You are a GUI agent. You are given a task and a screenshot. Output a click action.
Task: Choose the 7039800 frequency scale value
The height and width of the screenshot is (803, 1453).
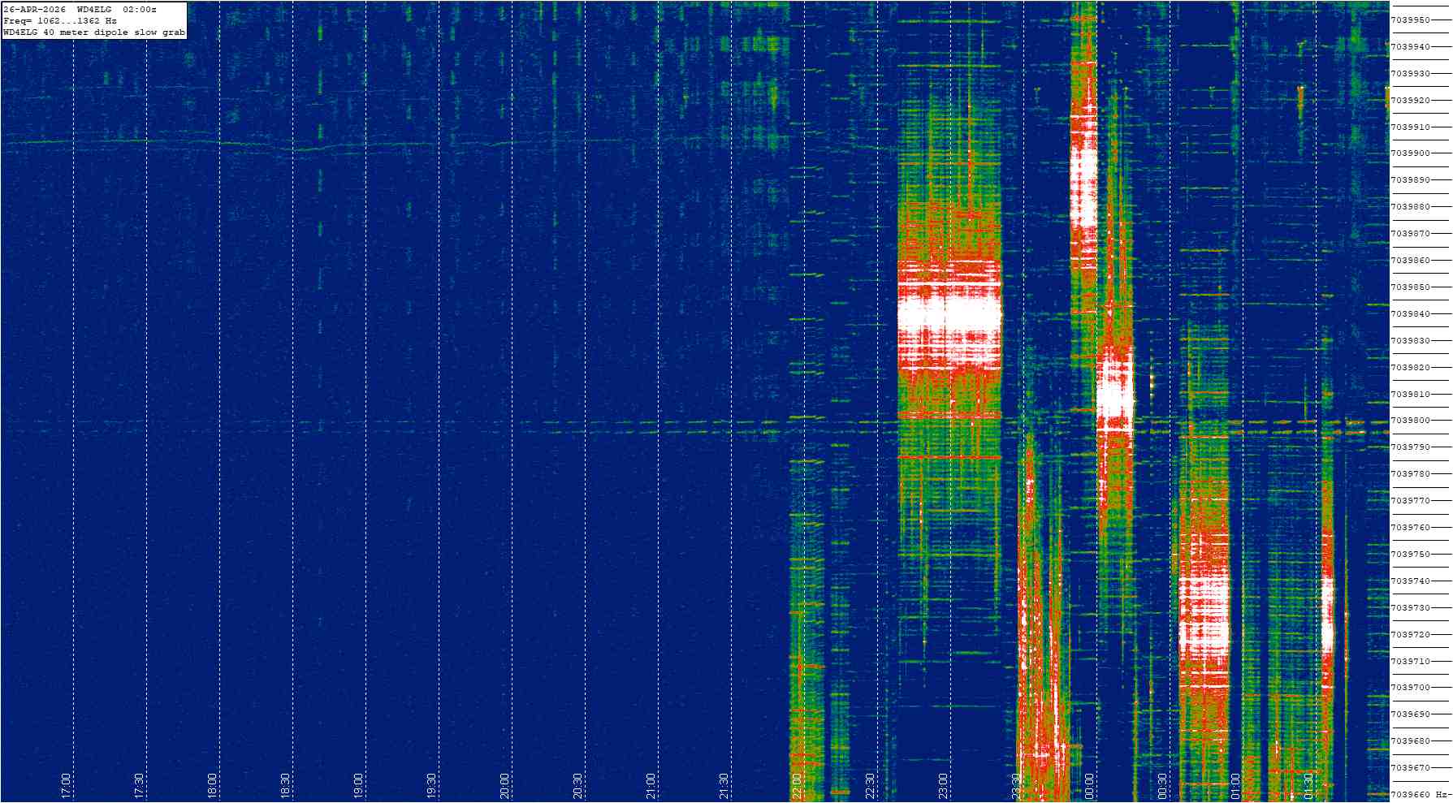1411,420
